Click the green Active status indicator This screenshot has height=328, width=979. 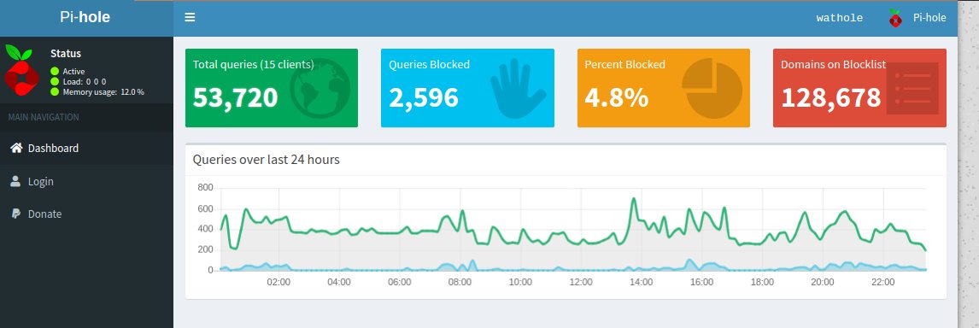click(55, 71)
